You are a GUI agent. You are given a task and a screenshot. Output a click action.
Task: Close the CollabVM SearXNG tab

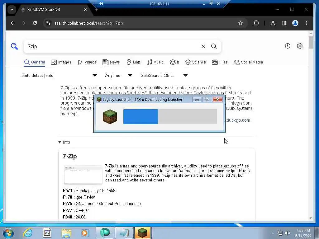[x=85, y=10]
